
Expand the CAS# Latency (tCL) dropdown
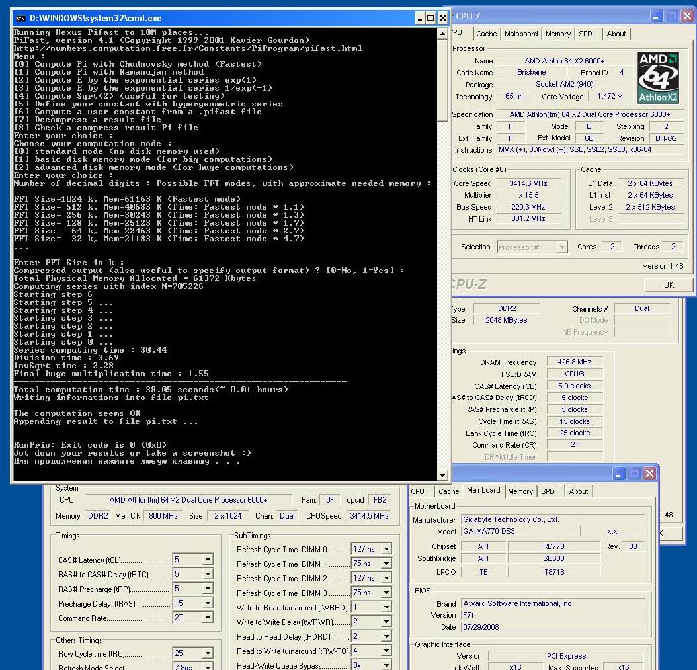coord(208,560)
